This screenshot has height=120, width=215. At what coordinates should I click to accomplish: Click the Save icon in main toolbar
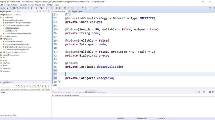[1, 8]
